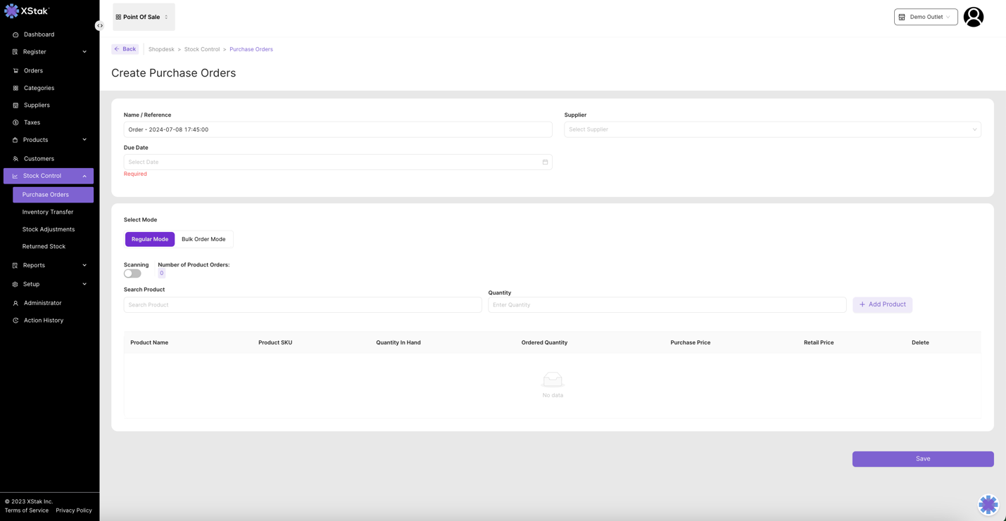Click the sidebar collapse arrows icon

[99, 26]
